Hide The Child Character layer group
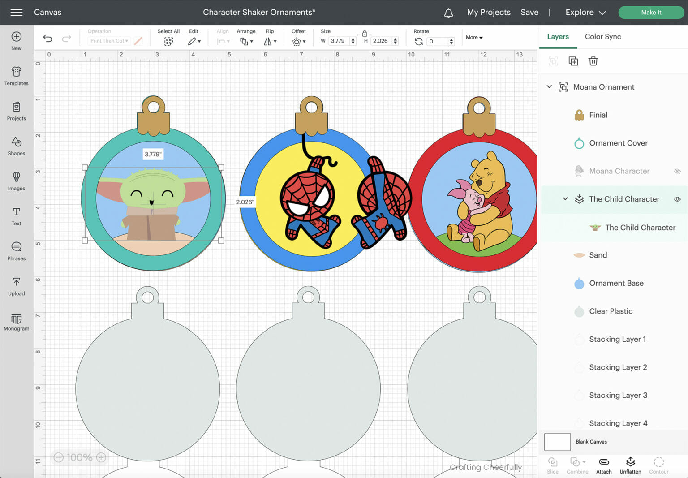This screenshot has width=688, height=478. click(x=676, y=199)
